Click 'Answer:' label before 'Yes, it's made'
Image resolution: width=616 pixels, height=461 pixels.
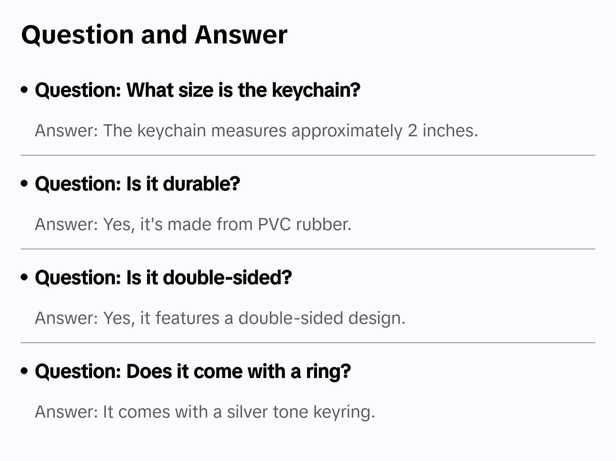point(67,224)
